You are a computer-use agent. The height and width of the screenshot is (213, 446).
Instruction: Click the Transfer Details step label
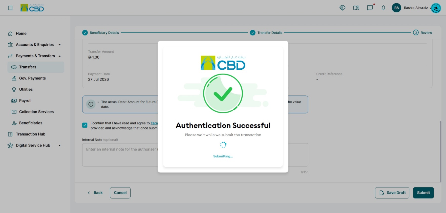click(x=270, y=33)
